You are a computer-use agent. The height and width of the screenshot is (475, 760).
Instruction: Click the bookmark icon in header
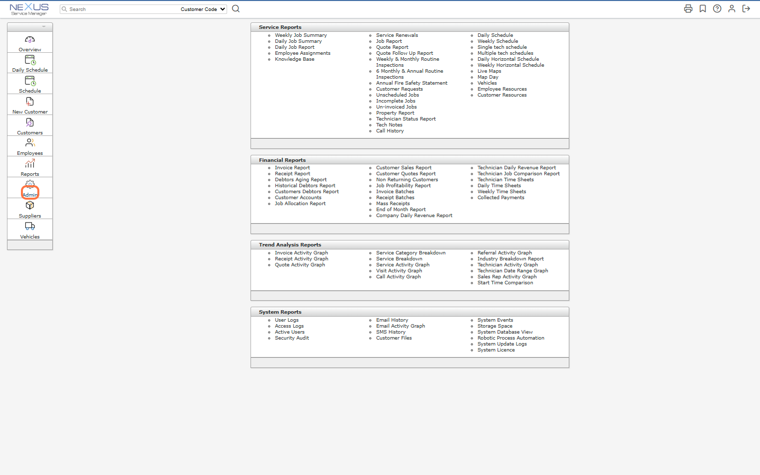702,8
